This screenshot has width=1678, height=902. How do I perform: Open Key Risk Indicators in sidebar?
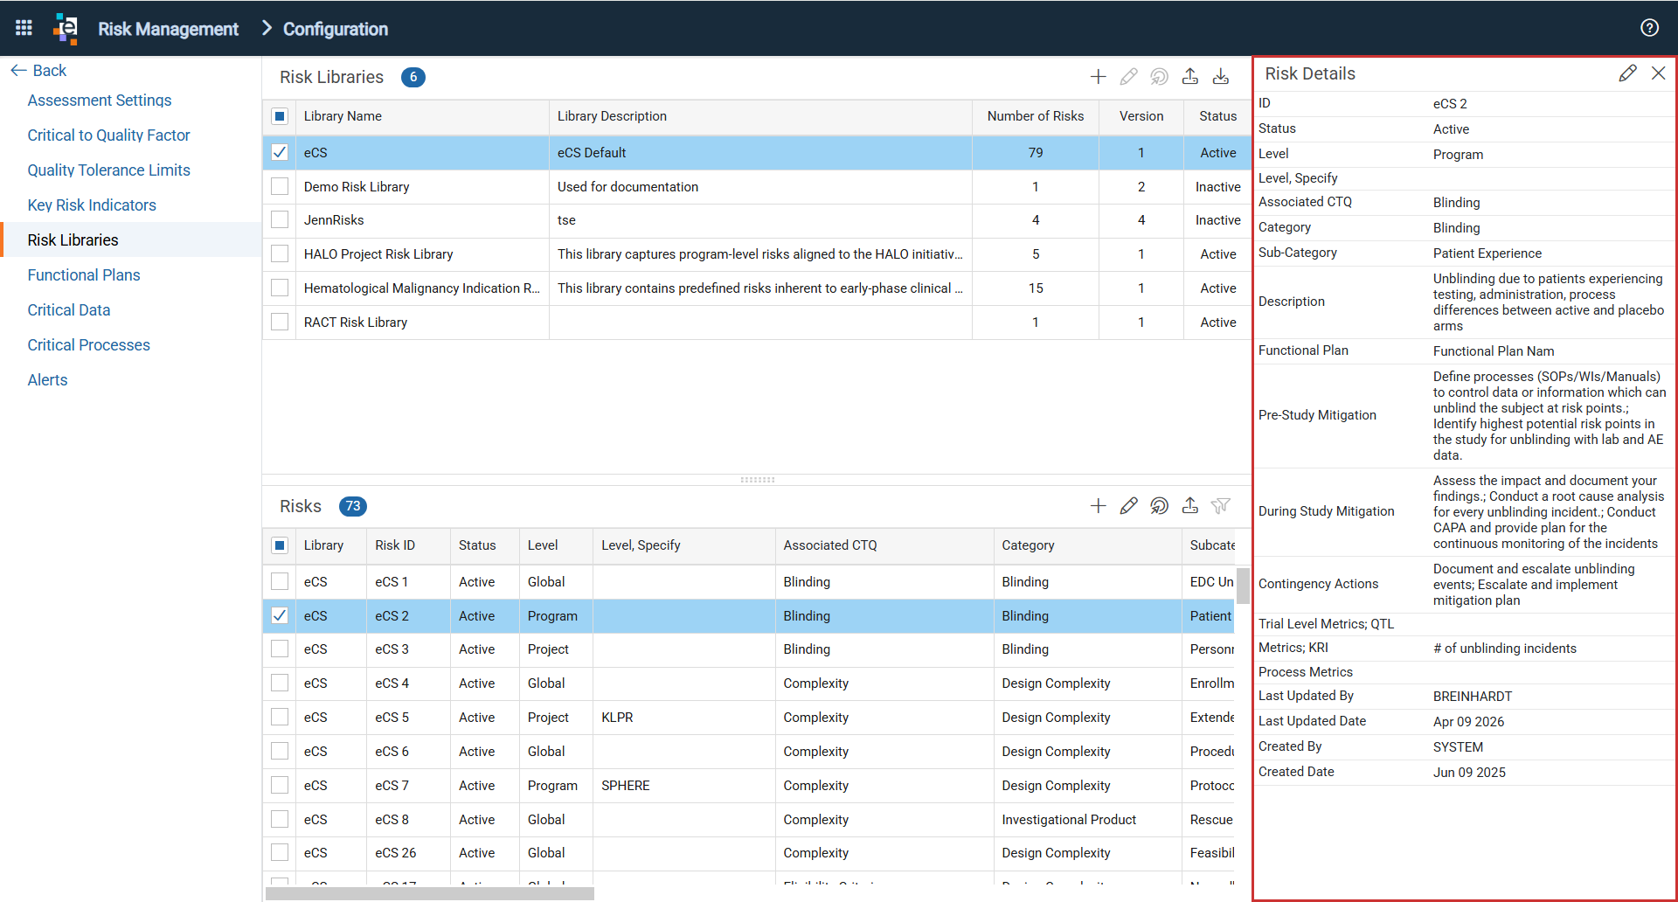pyautogui.click(x=92, y=205)
